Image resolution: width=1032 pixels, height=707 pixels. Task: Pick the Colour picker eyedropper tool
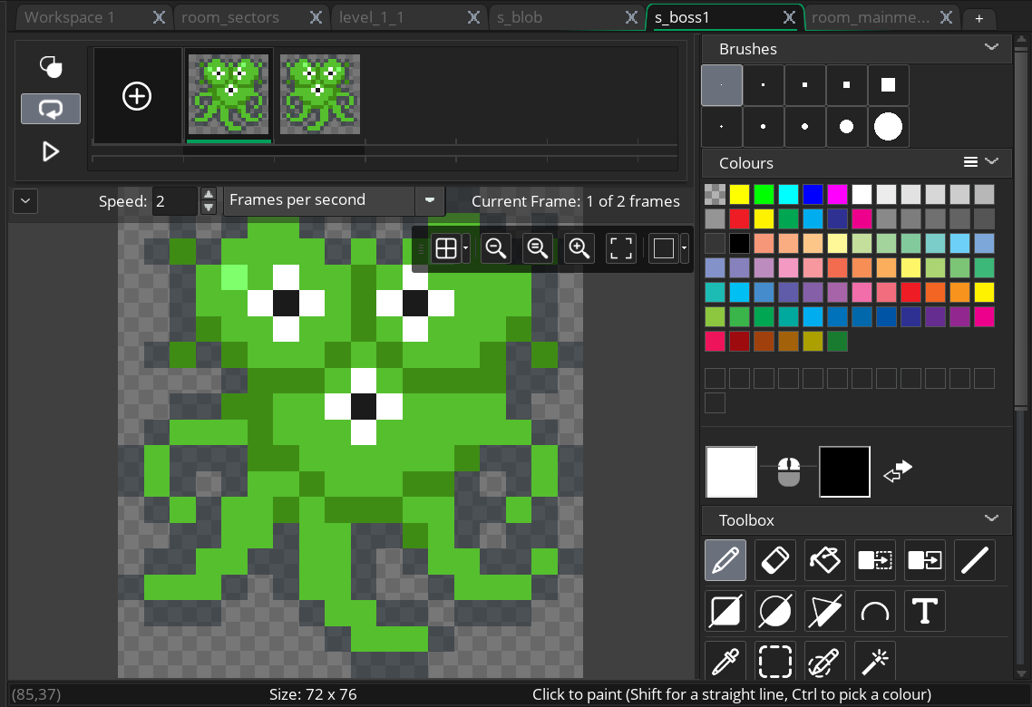725,661
